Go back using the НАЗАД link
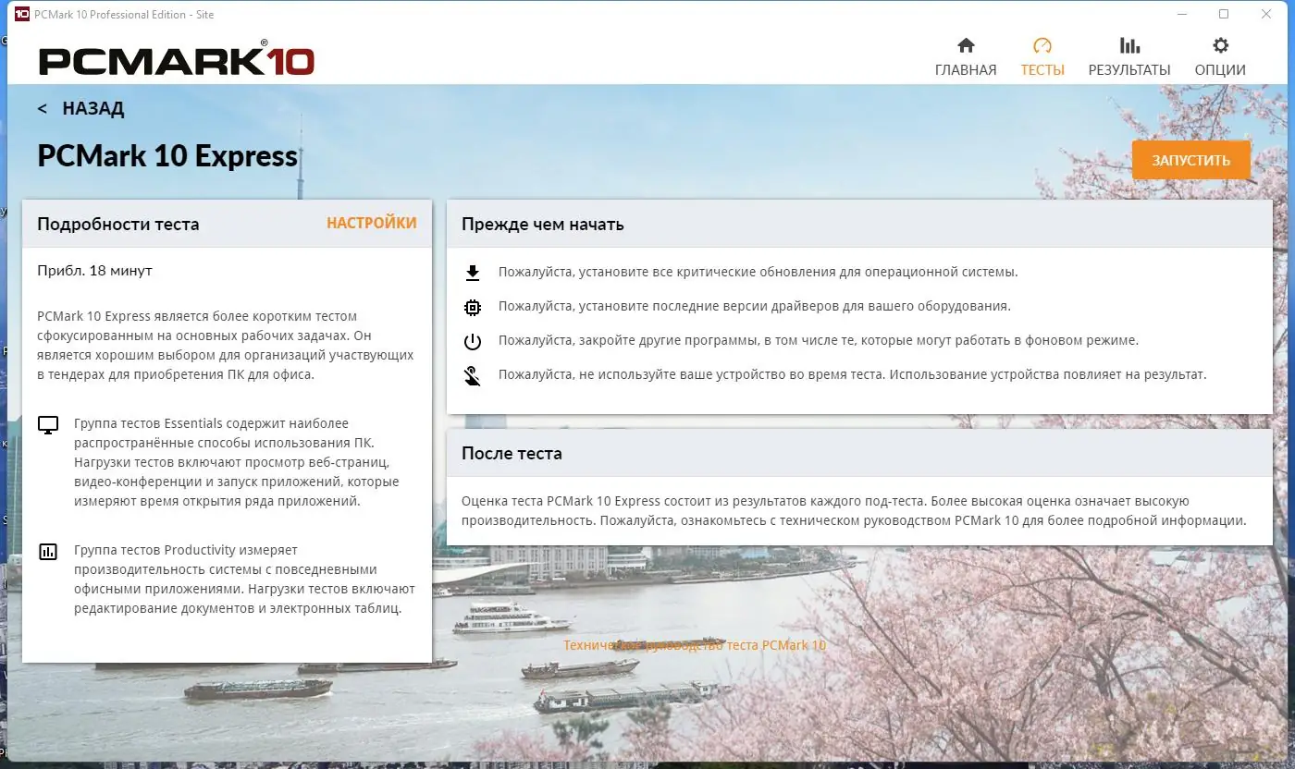Screen dimensions: 1295x769 (x=80, y=108)
